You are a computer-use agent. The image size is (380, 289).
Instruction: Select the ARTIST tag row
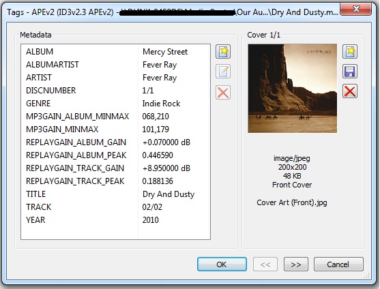click(x=115, y=78)
